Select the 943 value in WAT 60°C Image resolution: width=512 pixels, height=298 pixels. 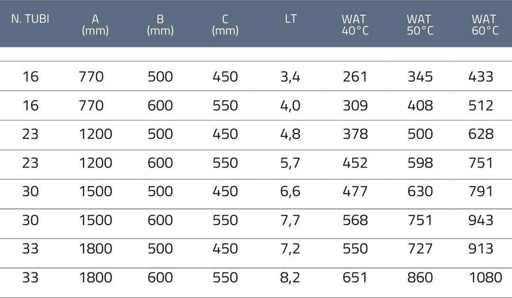[x=481, y=221]
